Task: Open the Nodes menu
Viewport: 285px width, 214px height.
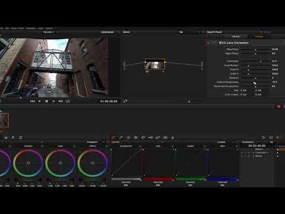Action: [x=49, y=29]
